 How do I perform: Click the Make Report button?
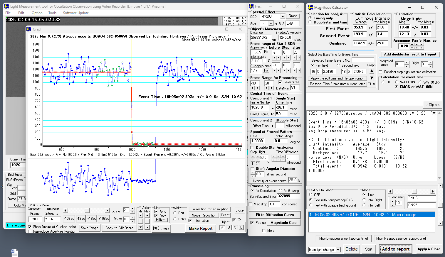(x=201, y=228)
